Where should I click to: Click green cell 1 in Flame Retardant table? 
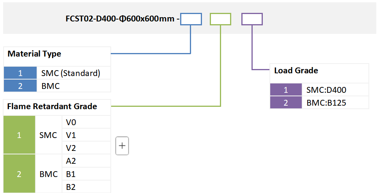(x=19, y=135)
